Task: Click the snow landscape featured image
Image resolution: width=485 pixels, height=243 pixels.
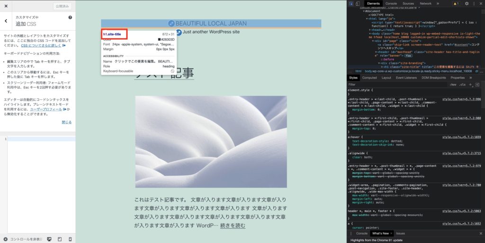Action: pos(211,142)
